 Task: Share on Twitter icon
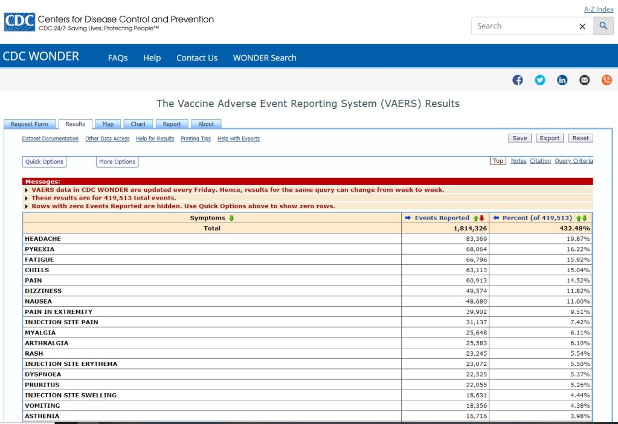540,80
